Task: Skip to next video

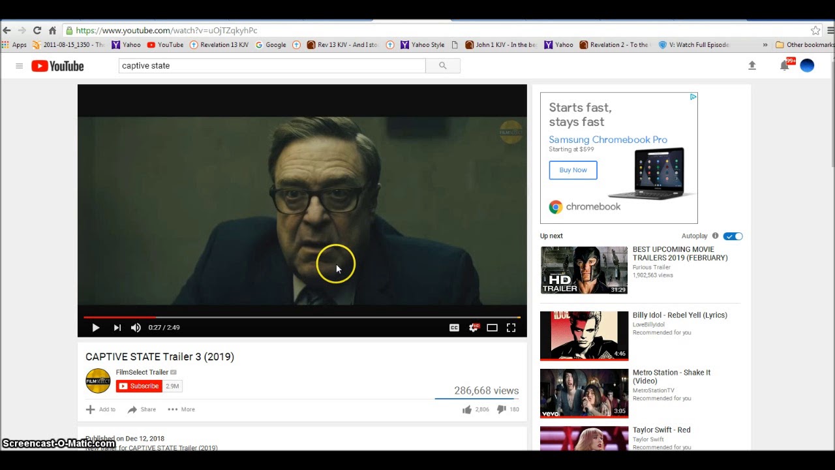Action: pyautogui.click(x=117, y=328)
